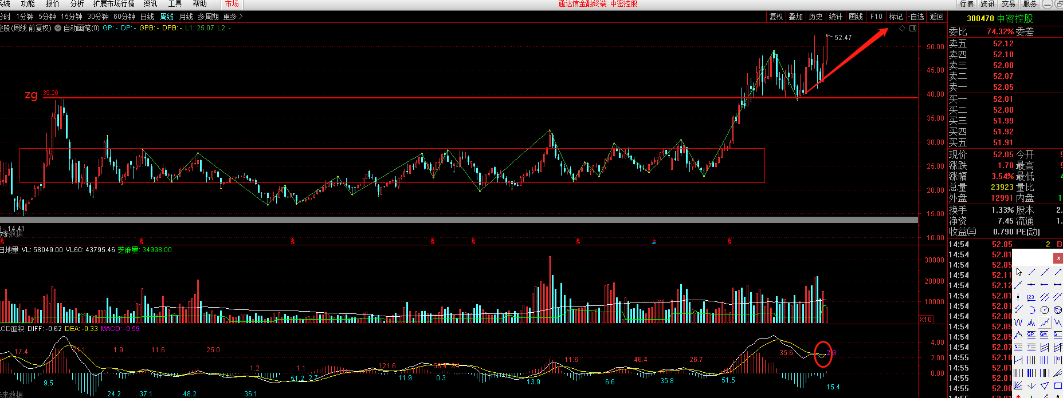Toggle the side panel icon above the chart
Image resolution: width=1063 pixels, height=398 pixels.
coord(913,28)
